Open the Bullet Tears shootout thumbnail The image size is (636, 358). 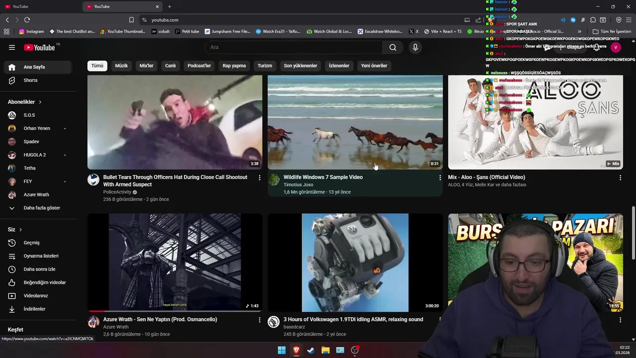coord(175,122)
